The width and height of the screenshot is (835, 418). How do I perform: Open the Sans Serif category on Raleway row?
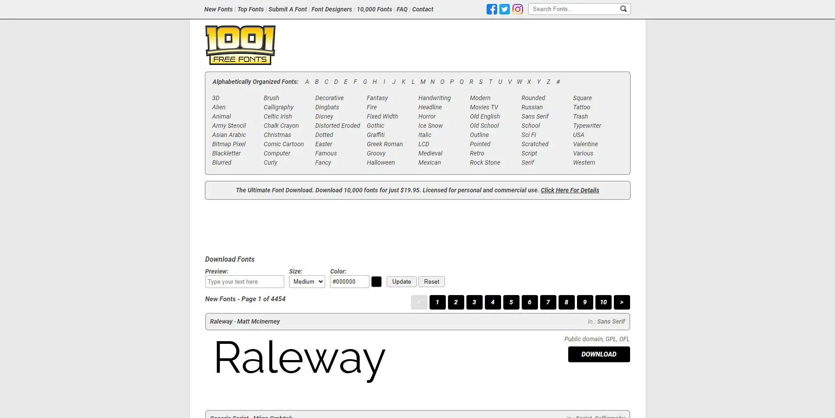click(x=611, y=321)
